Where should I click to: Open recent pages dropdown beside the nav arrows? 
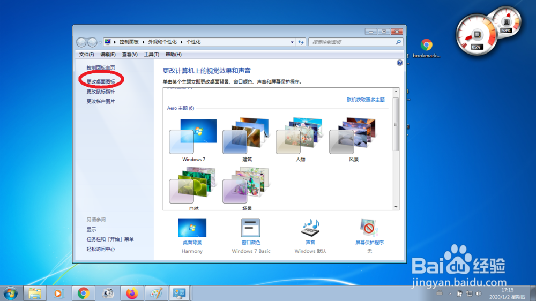[100, 42]
